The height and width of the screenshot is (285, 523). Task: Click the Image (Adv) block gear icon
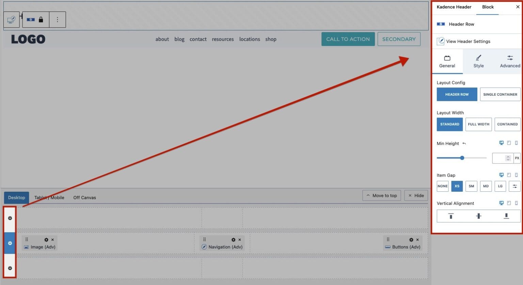pyautogui.click(x=46, y=240)
